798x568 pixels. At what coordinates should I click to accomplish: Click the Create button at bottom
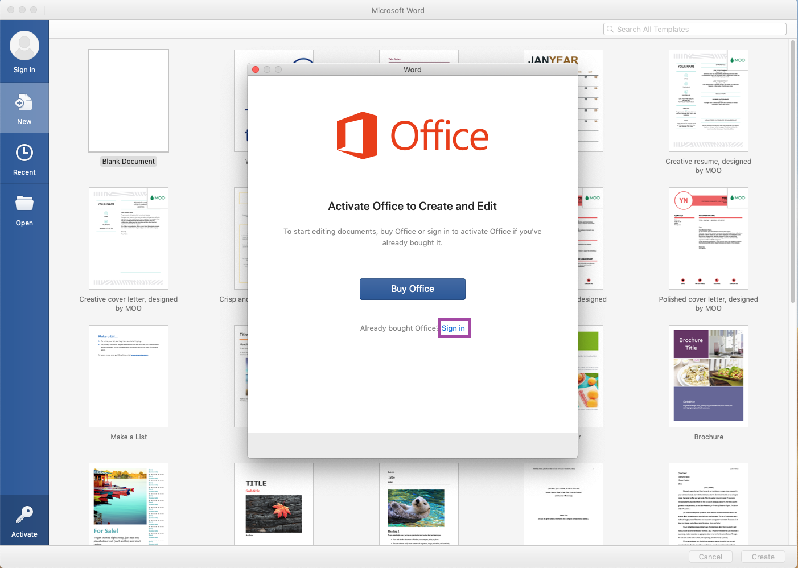pyautogui.click(x=763, y=557)
